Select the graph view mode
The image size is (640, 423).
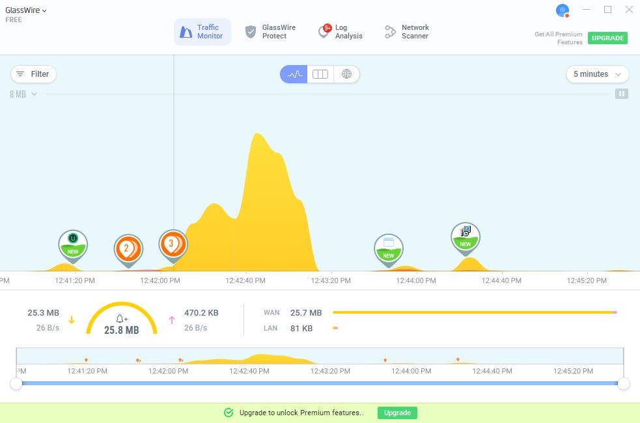point(294,74)
